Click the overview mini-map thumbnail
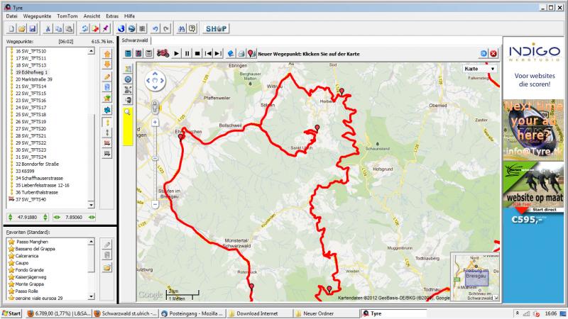The height and width of the screenshot is (319, 568). [x=475, y=276]
